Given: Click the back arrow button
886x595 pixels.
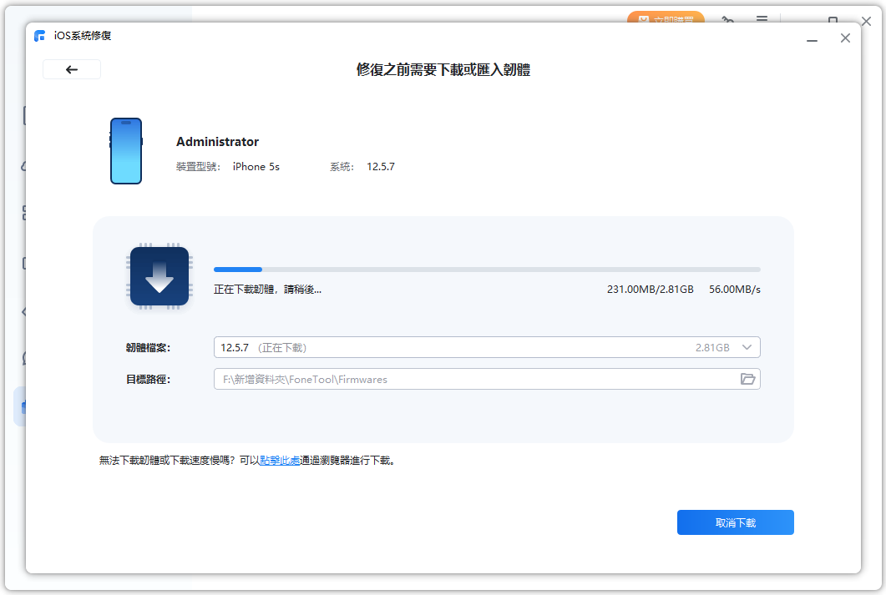Looking at the screenshot, I should pos(72,69).
